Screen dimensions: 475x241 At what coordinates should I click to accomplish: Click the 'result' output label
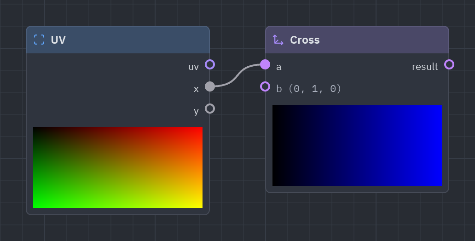pos(425,67)
